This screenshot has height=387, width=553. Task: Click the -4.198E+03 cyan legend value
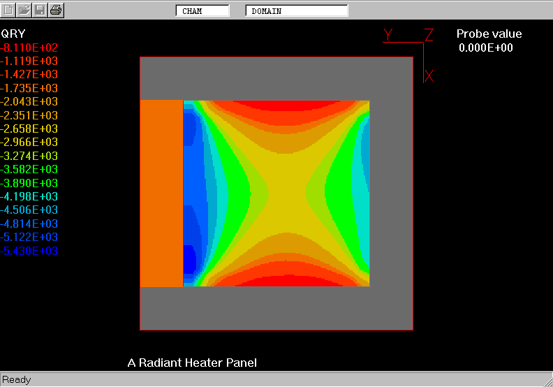pyautogui.click(x=29, y=196)
